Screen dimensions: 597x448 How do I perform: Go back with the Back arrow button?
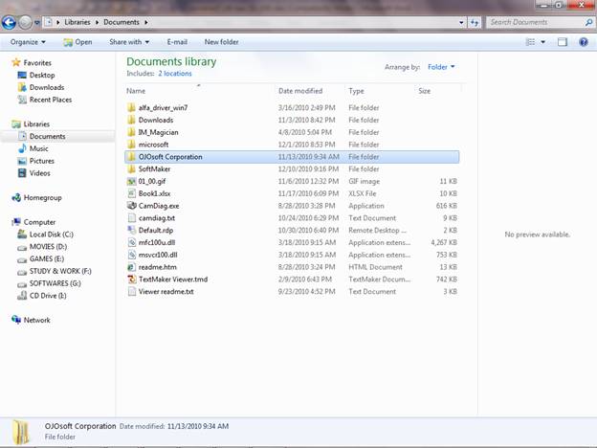tap(9, 22)
